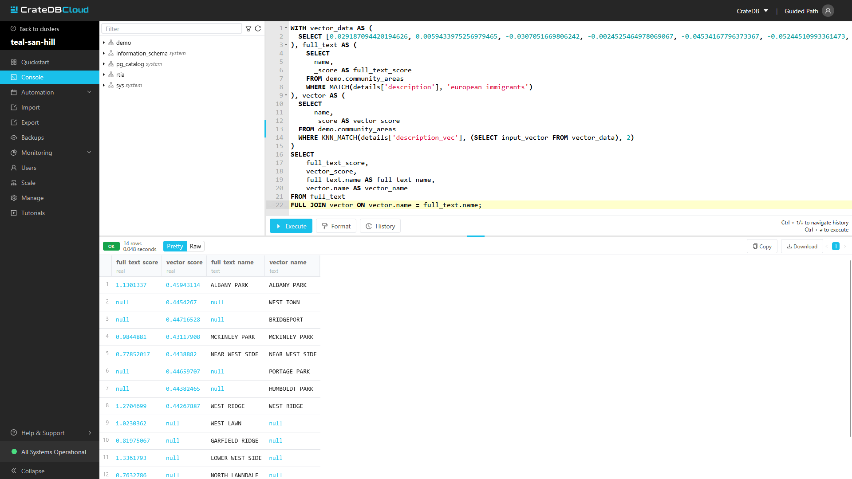Click the Collapse double-chevron icon

point(14,471)
